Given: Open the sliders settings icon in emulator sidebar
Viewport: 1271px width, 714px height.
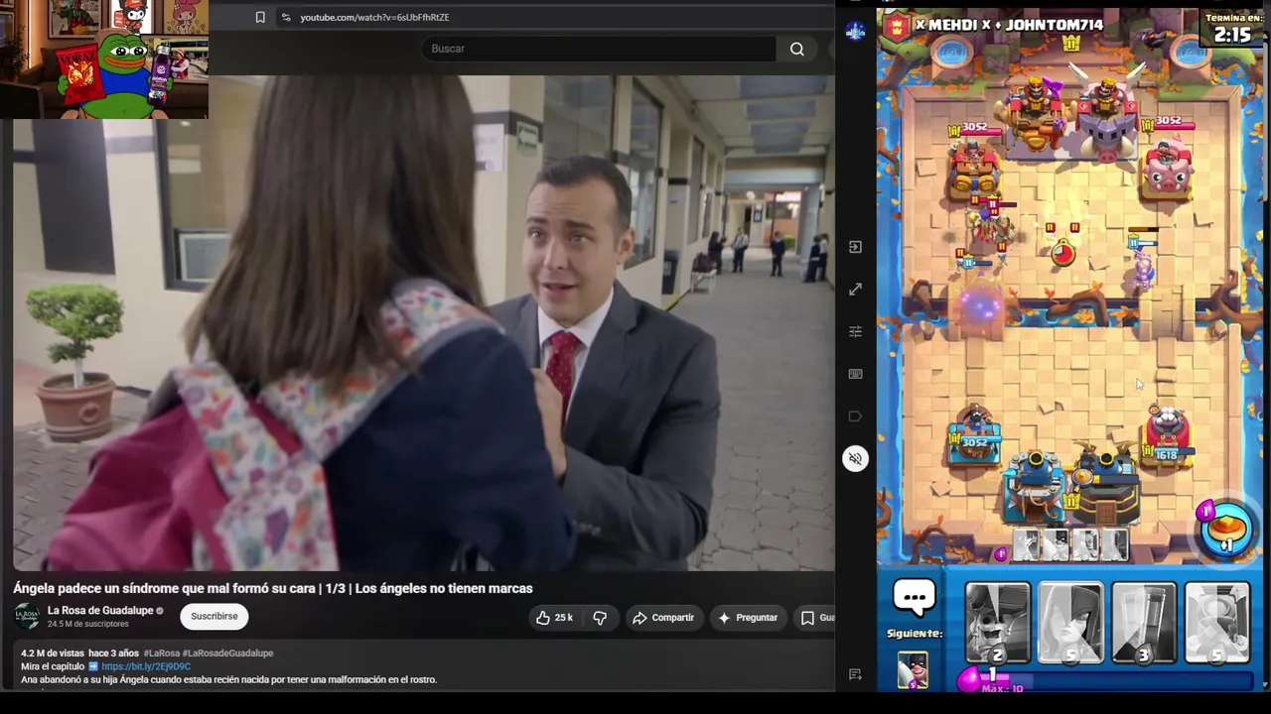Looking at the screenshot, I should tap(855, 331).
